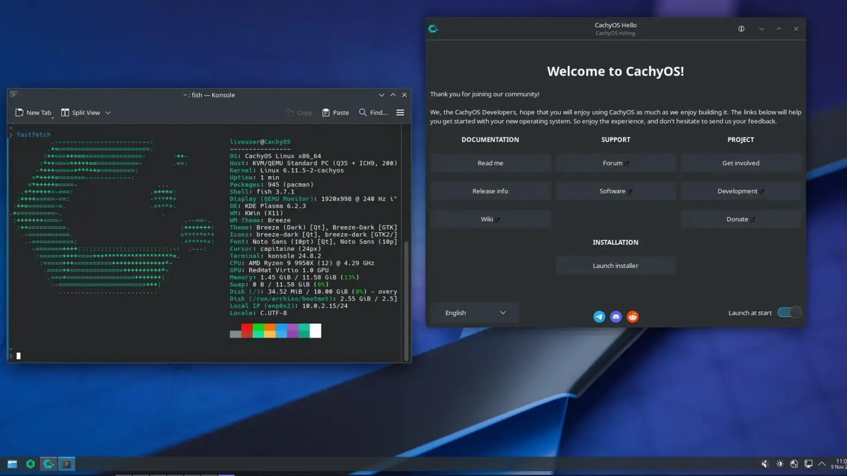Click the INSTALLATION section heading
Screen dimensions: 847x476
[615, 242]
